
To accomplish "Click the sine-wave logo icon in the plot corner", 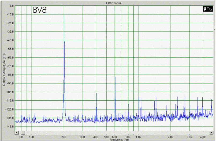I will (208, 9).
